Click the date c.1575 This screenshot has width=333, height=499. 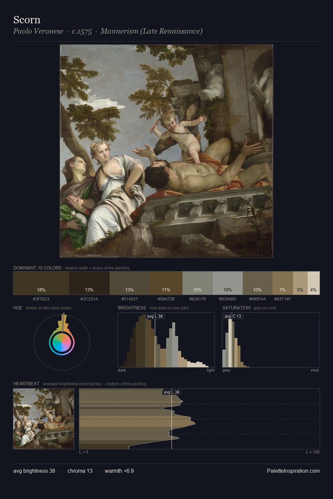82,31
